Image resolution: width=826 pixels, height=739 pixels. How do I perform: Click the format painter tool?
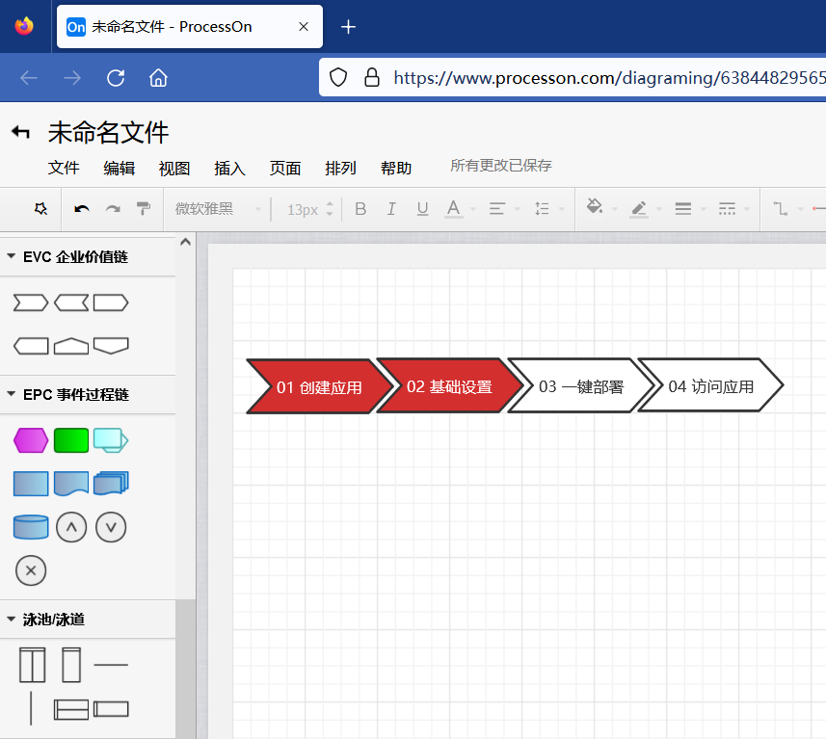(x=141, y=207)
